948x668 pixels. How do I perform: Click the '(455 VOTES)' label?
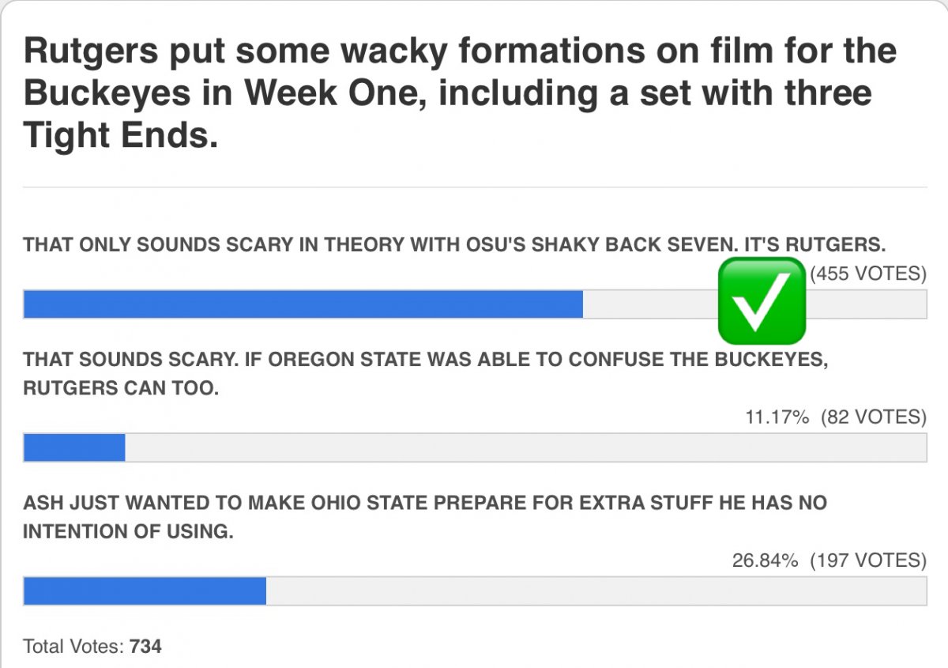click(868, 274)
